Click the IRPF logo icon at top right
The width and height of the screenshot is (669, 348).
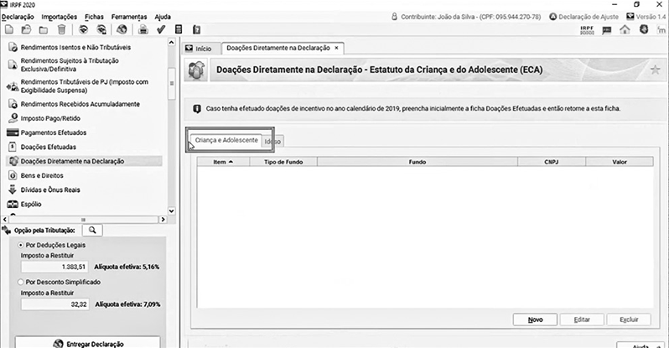pos(587,29)
